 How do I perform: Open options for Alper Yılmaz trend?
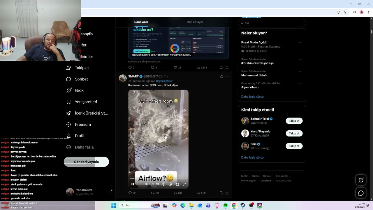(301, 84)
